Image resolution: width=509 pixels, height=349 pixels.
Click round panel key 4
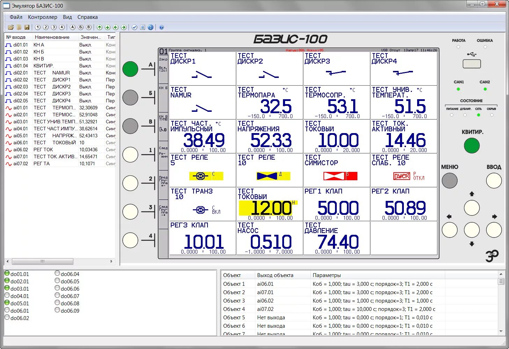click(130, 240)
